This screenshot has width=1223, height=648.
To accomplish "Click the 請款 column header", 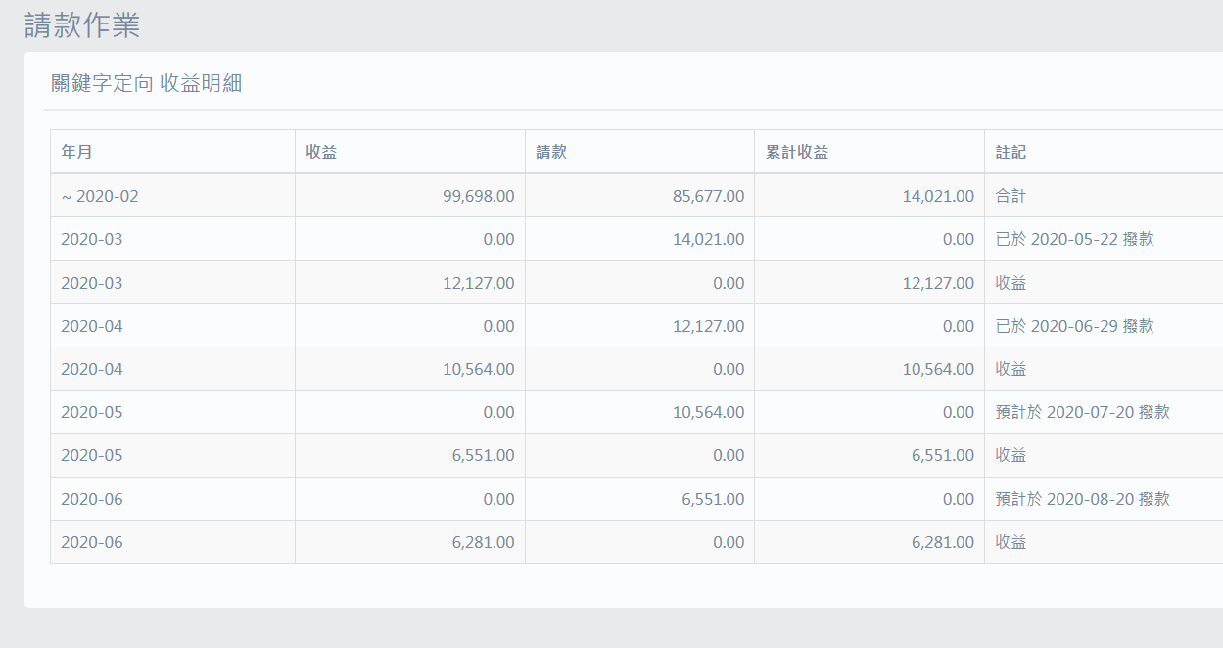I will (x=551, y=152).
